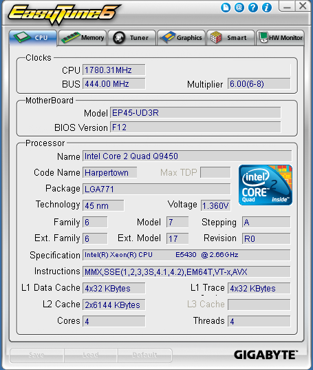Click the empty Max TDP field

[x=215, y=172]
